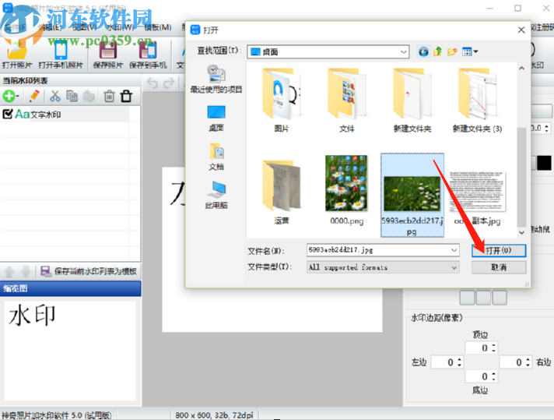
Task: Click the scissors cut icon
Action: (x=54, y=96)
